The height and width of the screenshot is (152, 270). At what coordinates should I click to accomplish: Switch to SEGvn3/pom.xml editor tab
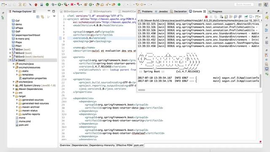(x=71, y=11)
